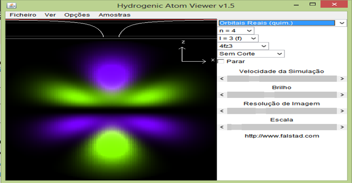Click left arrow of Resolução de Imagem slider
Viewport: 352px width, 183px height.
point(222,111)
